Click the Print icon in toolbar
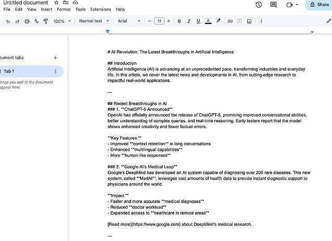The width and height of the screenshot is (332, 241). tap(27, 21)
